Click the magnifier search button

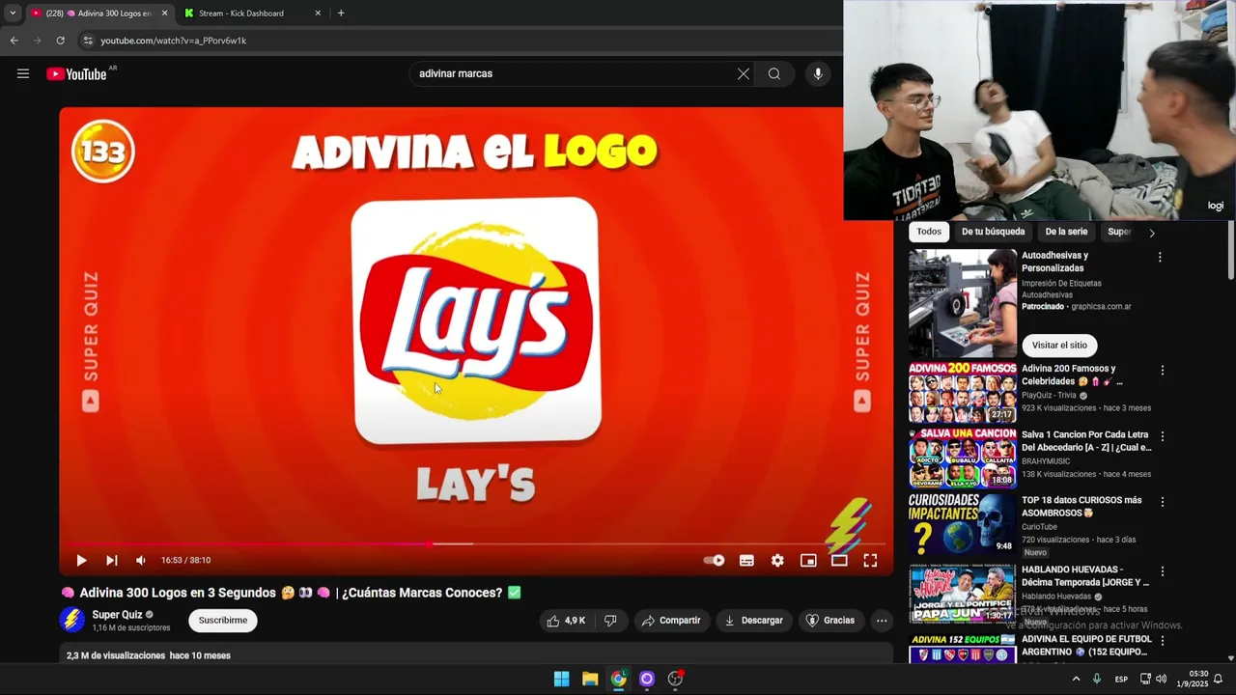click(774, 73)
